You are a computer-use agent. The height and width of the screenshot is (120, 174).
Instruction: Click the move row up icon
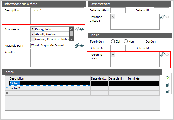(x=167, y=92)
